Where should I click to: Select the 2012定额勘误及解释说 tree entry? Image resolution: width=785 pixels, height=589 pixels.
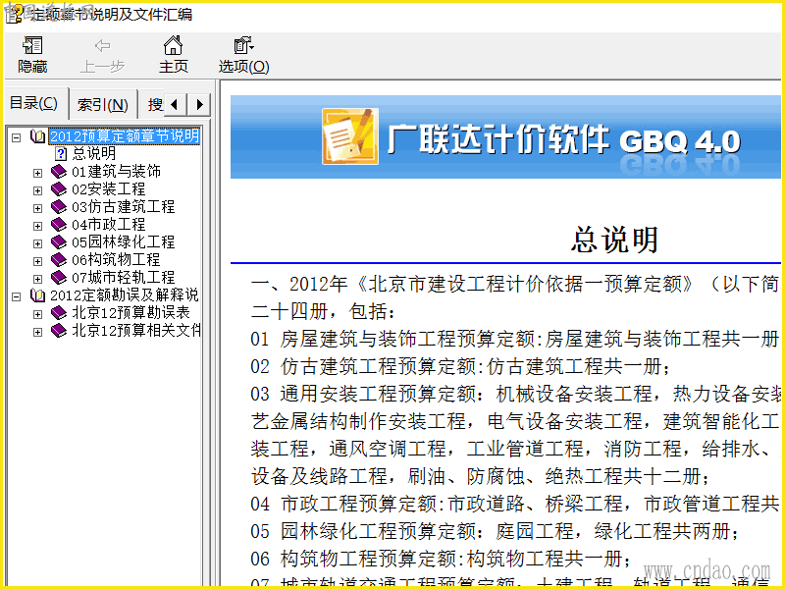(x=125, y=295)
